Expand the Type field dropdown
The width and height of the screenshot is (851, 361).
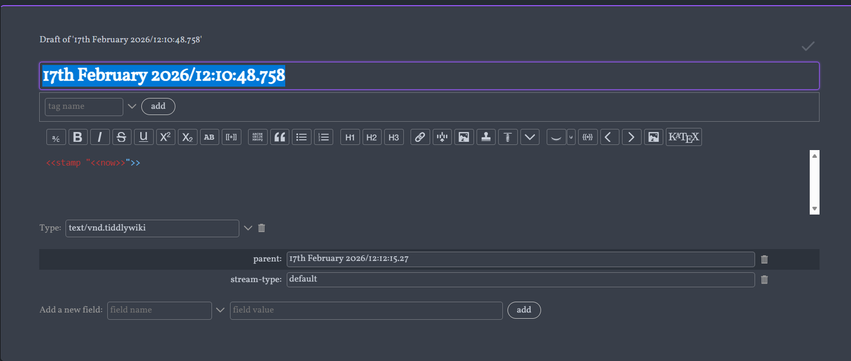(248, 228)
